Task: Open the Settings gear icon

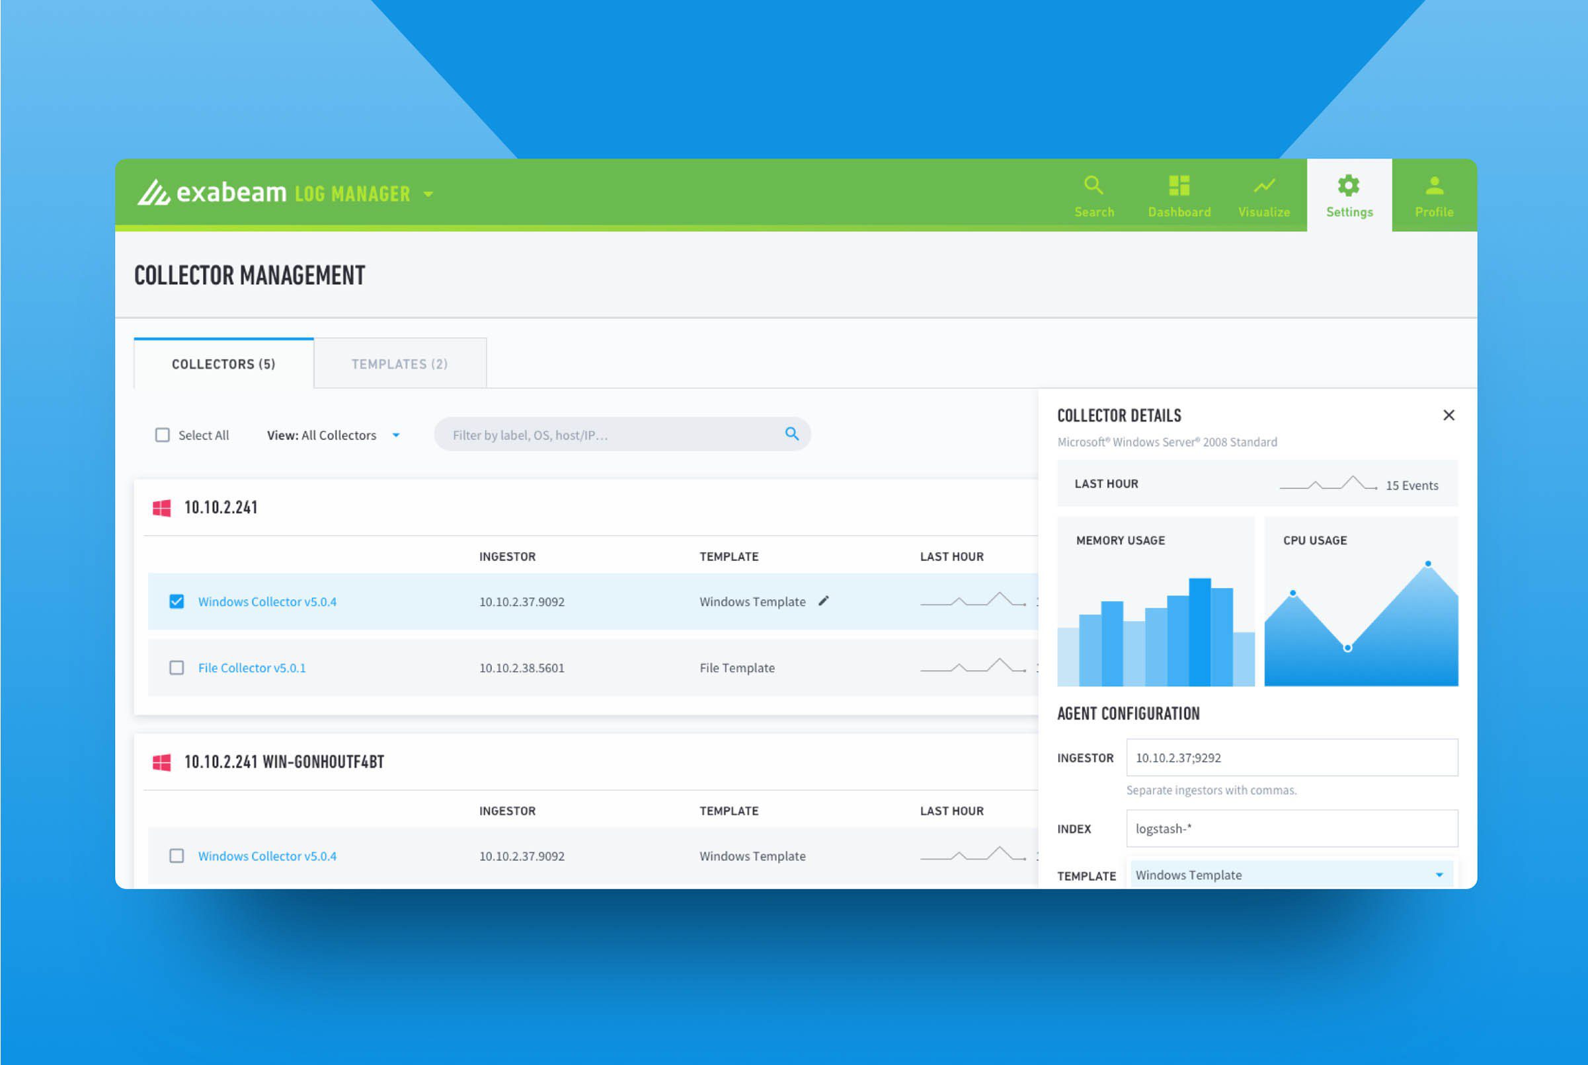Action: pyautogui.click(x=1349, y=186)
